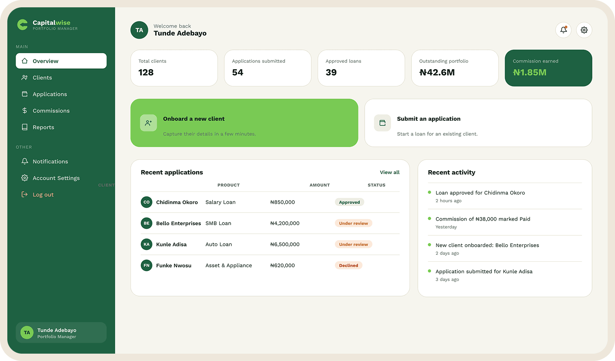Click the Account Settings gear icon
This screenshot has width=615, height=361.
[25, 178]
